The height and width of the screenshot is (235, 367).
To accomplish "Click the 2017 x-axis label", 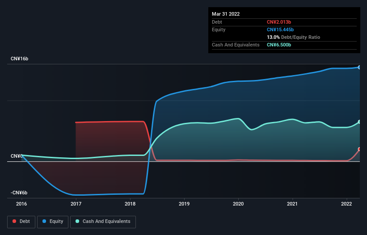I will [76, 204].
